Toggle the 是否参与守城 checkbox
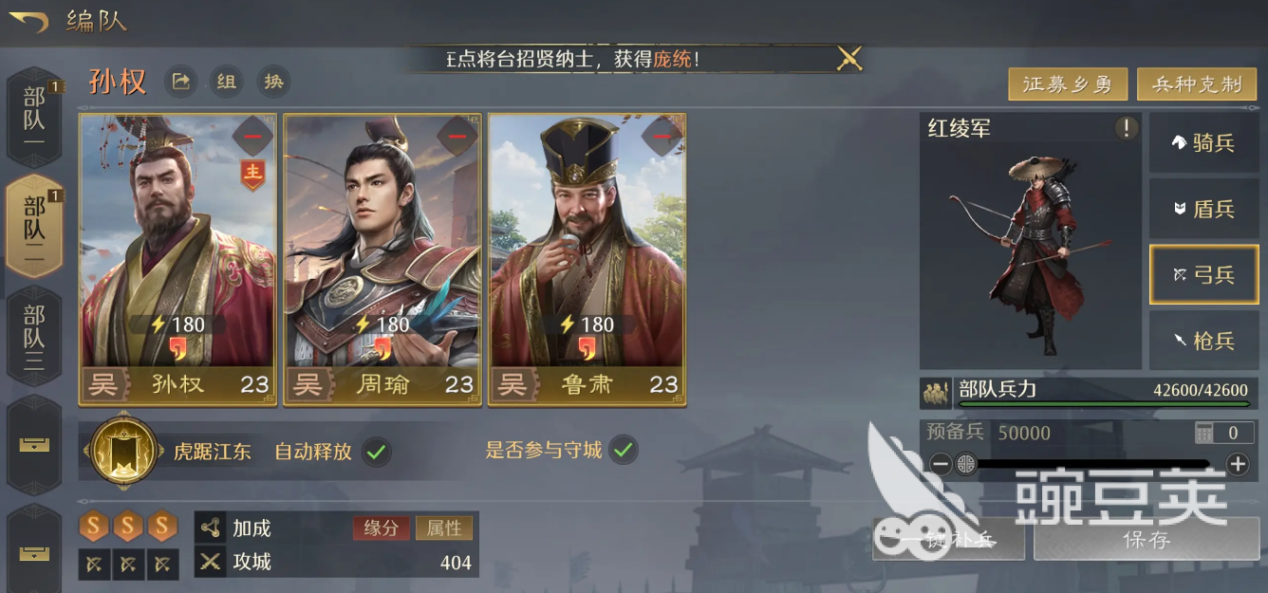This screenshot has height=593, width=1268. tap(623, 450)
